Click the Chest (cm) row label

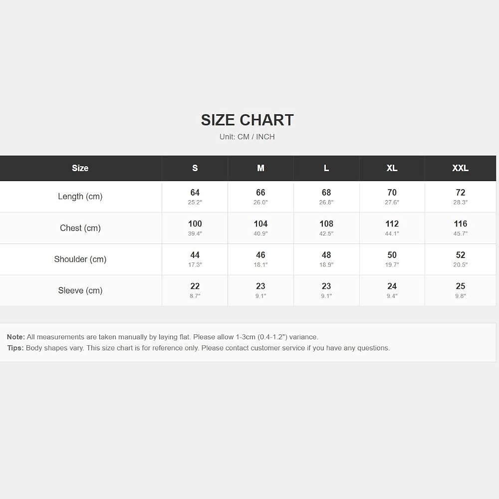click(x=80, y=228)
